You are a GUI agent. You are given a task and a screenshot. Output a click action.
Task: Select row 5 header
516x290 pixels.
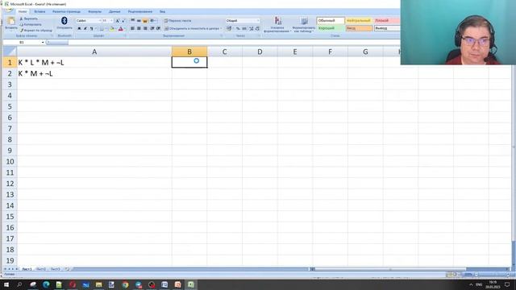[x=10, y=106]
